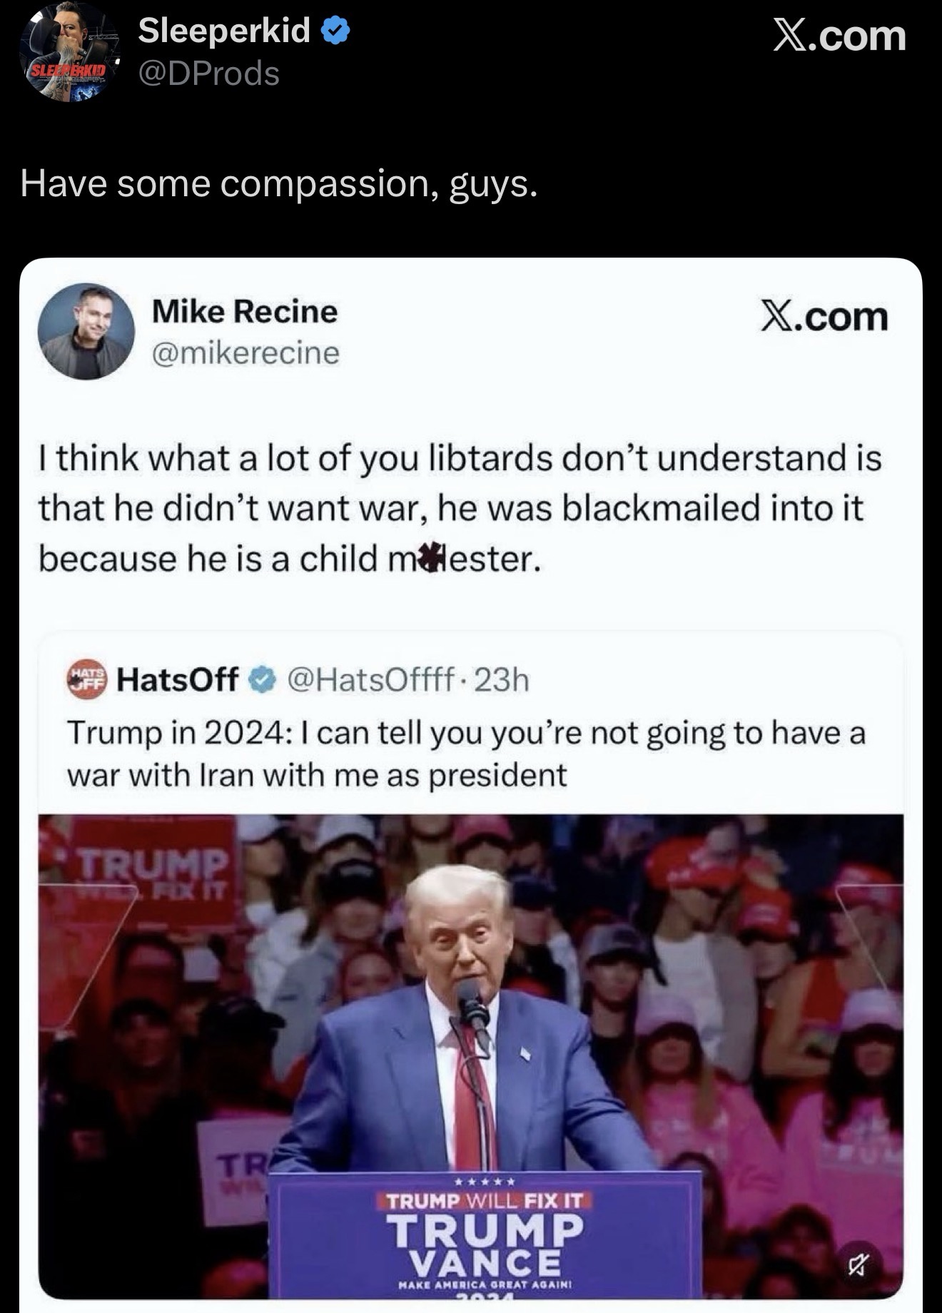
Task: Open the quoted post text about Iran
Action: (x=466, y=754)
